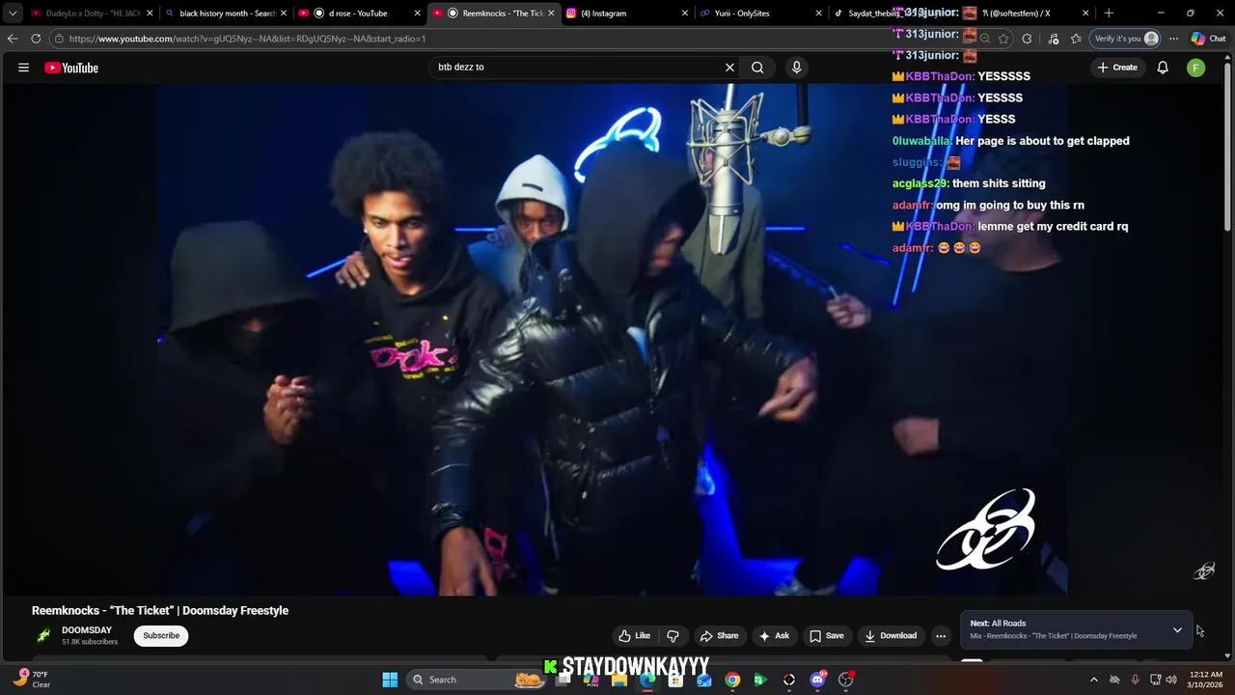
Task: Switch to the DudeyLo x Dotty tab
Action: coord(92,14)
